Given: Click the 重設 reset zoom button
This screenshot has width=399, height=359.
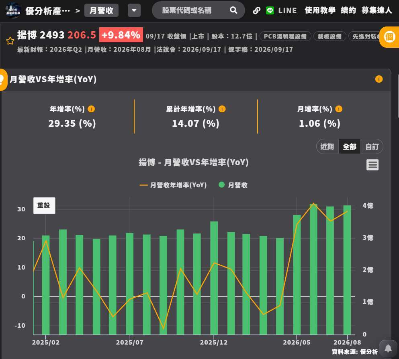Looking at the screenshot, I should (x=44, y=205).
